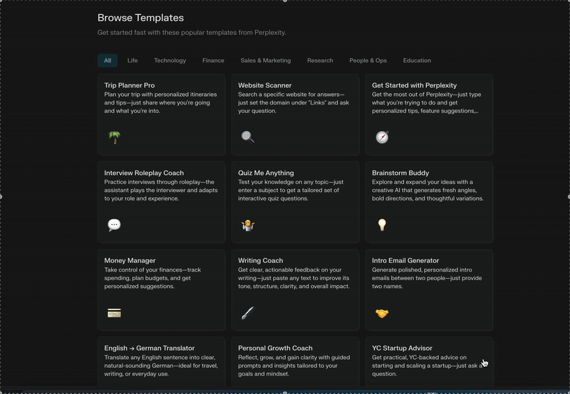Image resolution: width=570 pixels, height=394 pixels.
Task: Select the People & Ops tab
Action: [x=368, y=60]
